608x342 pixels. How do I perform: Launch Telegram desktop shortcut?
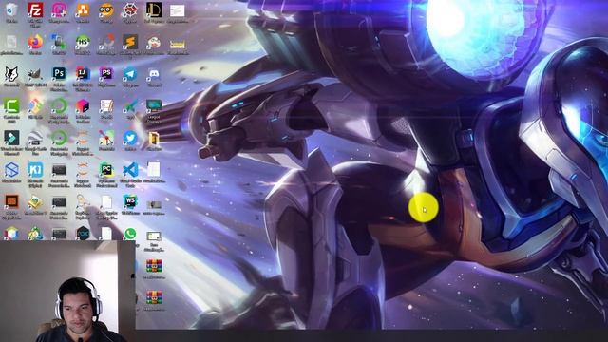point(130,74)
